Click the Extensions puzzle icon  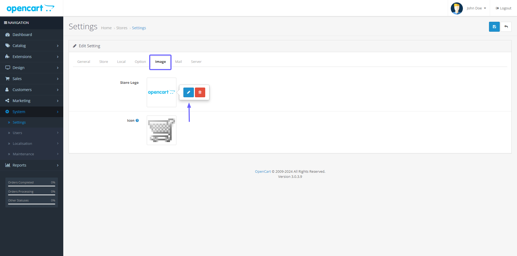pyautogui.click(x=8, y=57)
